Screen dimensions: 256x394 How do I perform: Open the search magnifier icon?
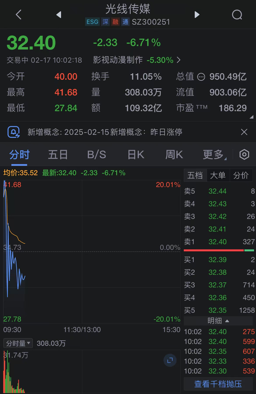pos(237,15)
